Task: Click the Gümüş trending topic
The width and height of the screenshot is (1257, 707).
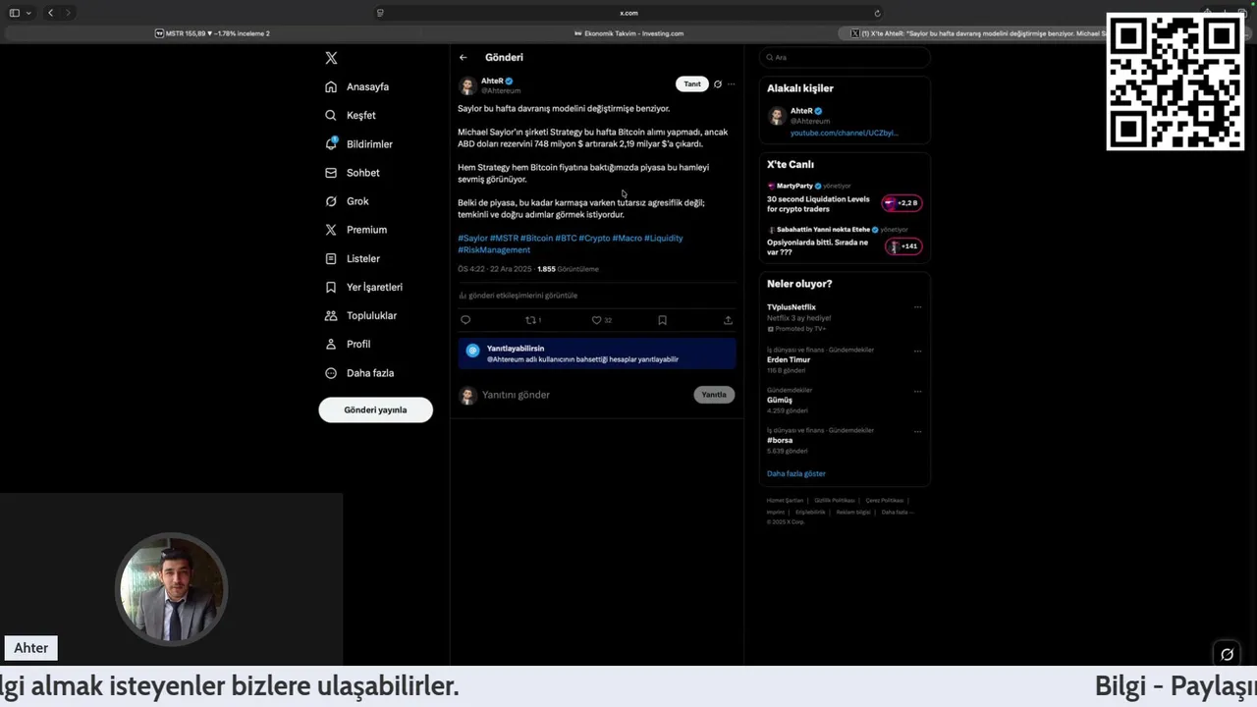Action: 780,400
